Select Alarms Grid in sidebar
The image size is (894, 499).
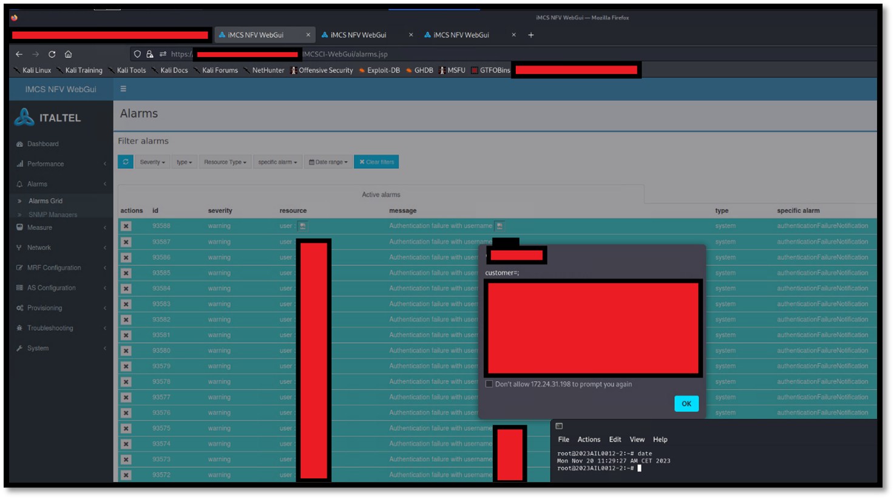point(46,201)
